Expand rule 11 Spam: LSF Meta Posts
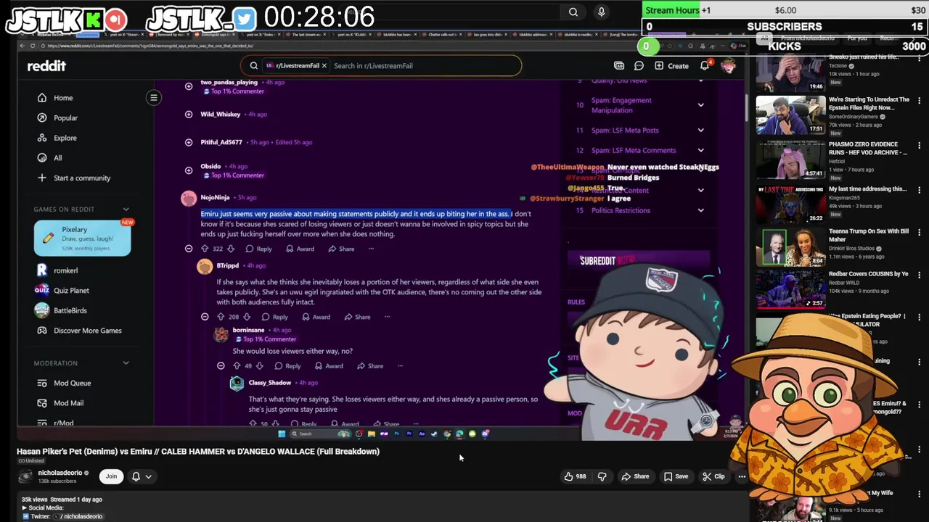The width and height of the screenshot is (929, 522). click(x=700, y=130)
